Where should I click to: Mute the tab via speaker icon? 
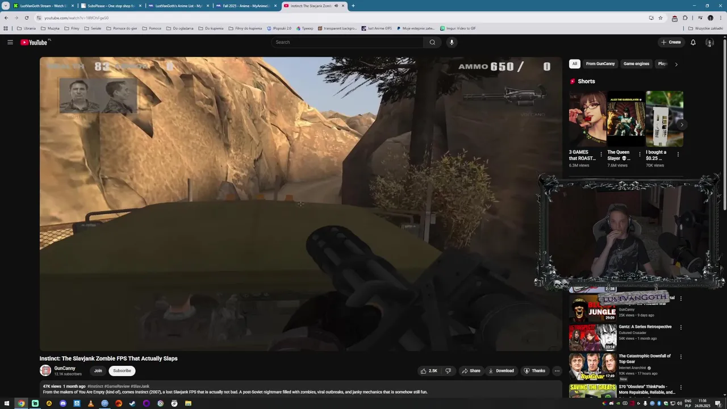coord(336,6)
